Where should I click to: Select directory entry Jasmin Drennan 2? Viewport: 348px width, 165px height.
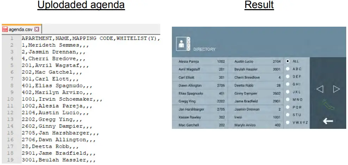tap(256, 109)
